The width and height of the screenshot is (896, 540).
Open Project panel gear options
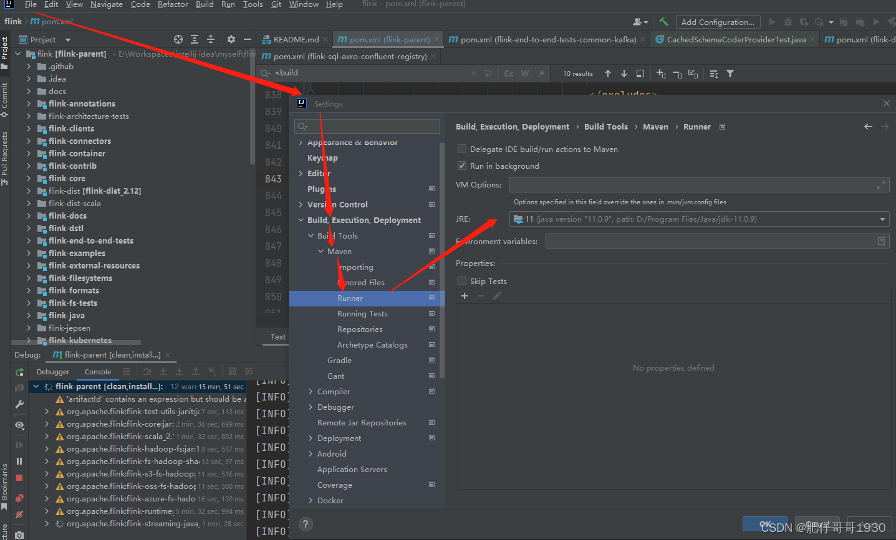tap(231, 39)
